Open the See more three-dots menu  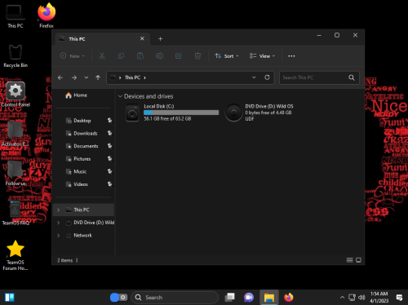coord(291,56)
